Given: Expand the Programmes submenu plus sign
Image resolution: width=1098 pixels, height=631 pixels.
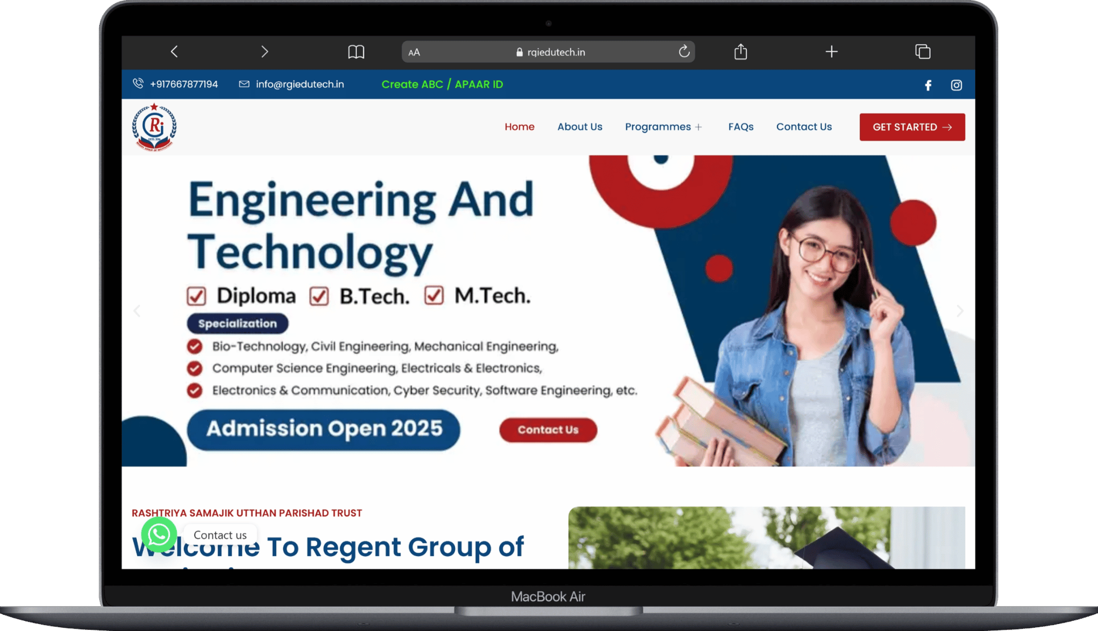Looking at the screenshot, I should pos(699,128).
